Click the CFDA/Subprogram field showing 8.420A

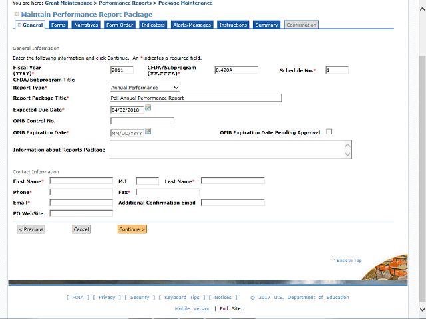coord(236,70)
